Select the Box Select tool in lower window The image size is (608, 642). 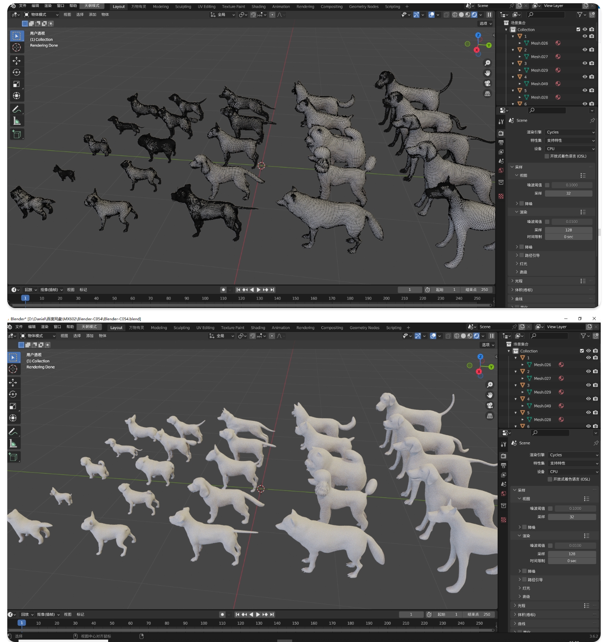pos(13,357)
